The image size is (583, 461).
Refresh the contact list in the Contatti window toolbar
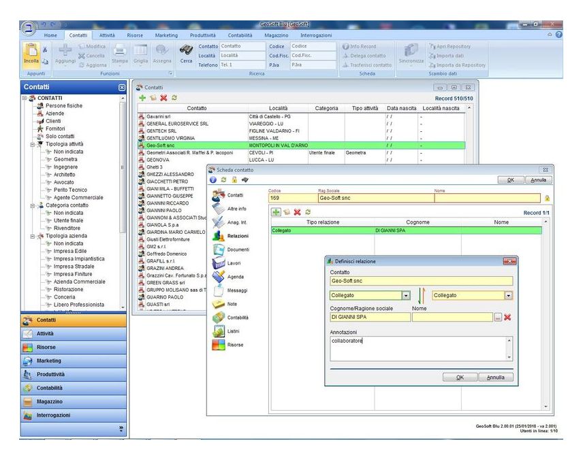pyautogui.click(x=174, y=98)
